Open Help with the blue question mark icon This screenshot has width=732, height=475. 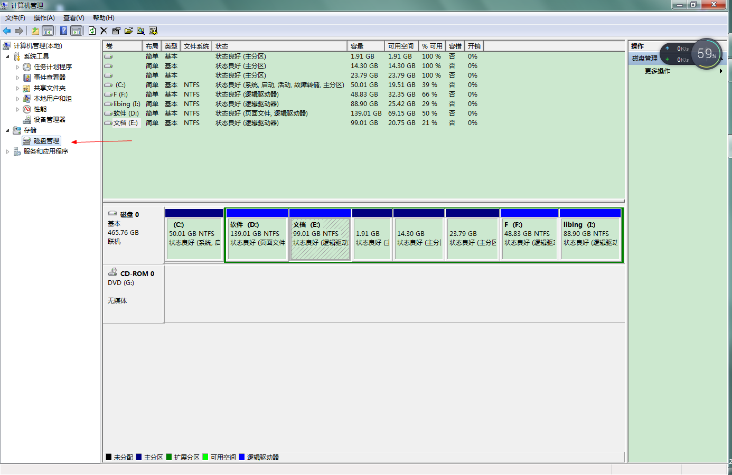pos(63,31)
